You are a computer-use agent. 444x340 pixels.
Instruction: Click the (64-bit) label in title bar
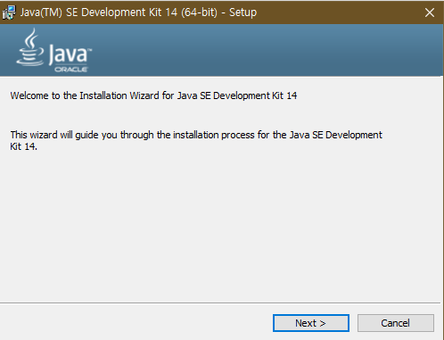coord(199,12)
